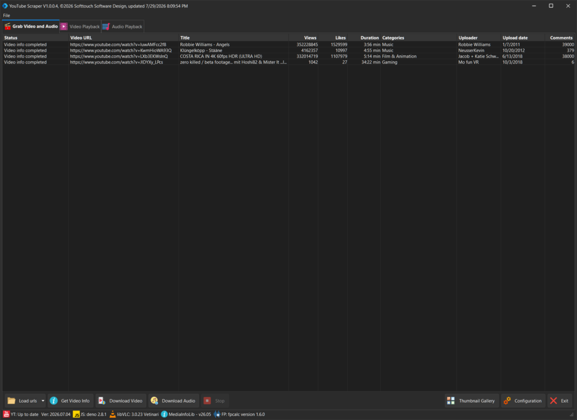Click the Download Video icon

101,400
